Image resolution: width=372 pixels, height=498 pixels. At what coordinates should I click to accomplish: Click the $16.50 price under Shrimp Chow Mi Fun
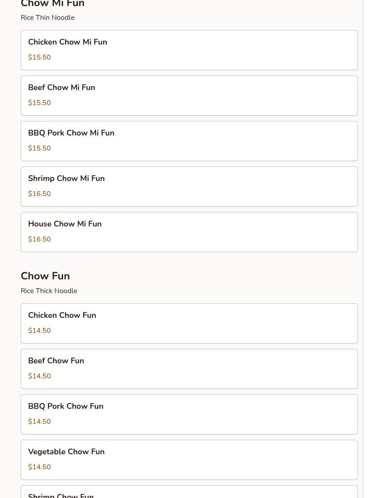tap(39, 193)
